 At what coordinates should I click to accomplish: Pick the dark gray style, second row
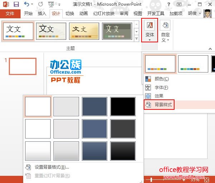pyautogui.click(x=123, y=129)
